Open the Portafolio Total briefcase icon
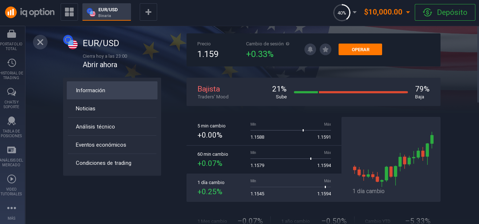The image size is (479, 224). 11,34
